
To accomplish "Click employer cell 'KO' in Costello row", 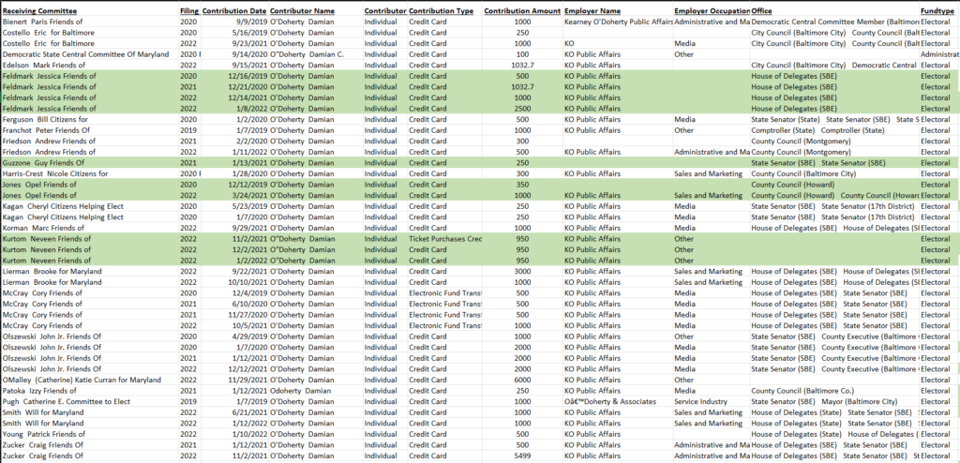I will coord(569,43).
